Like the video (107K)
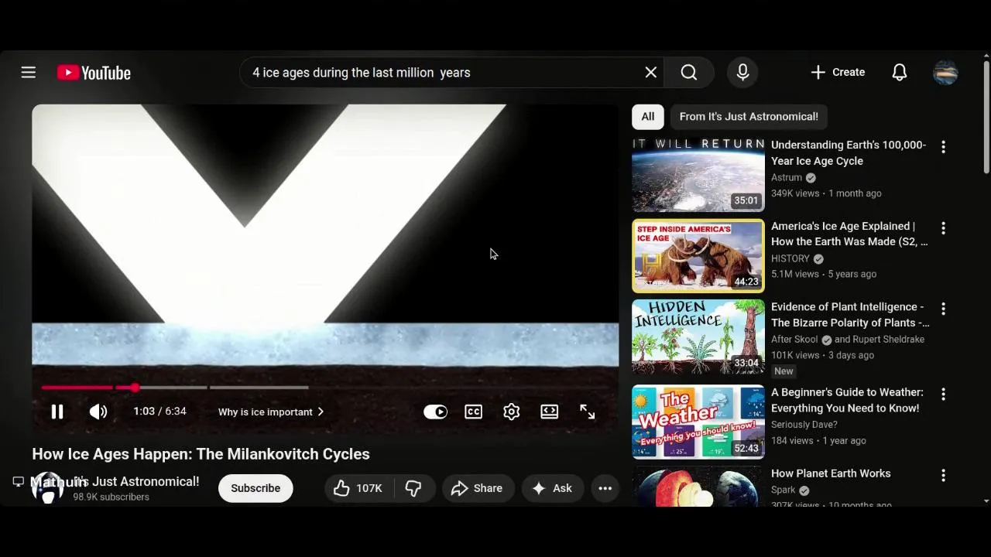 click(358, 488)
